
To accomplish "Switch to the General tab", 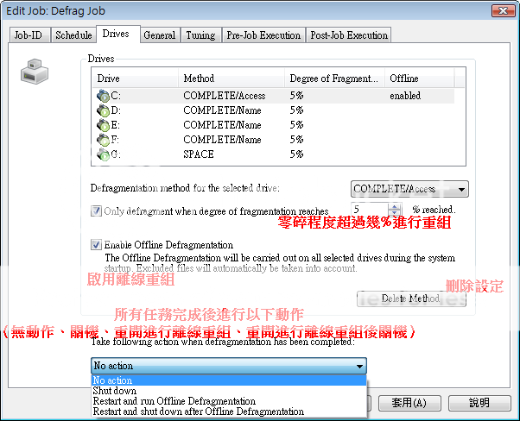I will (160, 35).
